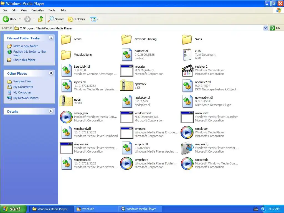Open the Icons folder
The width and height of the screenshot is (284, 213).
[x=66, y=39]
